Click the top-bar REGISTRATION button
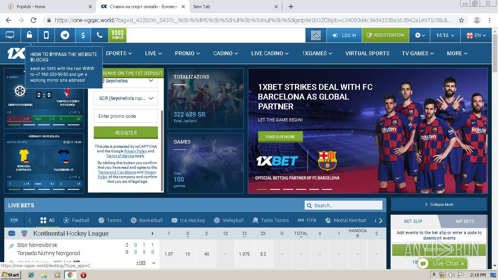 click(x=385, y=35)
